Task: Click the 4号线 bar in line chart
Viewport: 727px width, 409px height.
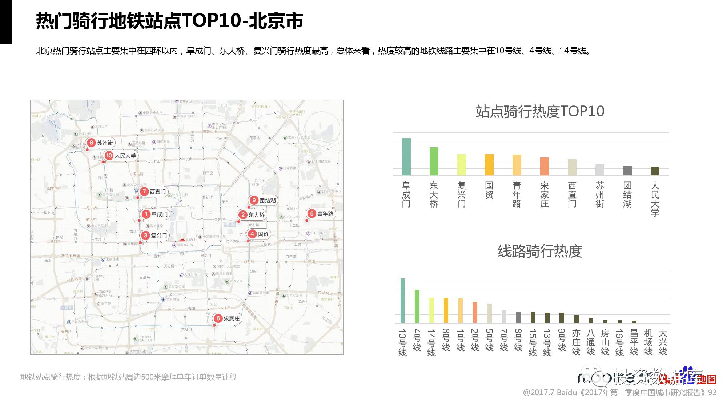Action: (x=417, y=306)
